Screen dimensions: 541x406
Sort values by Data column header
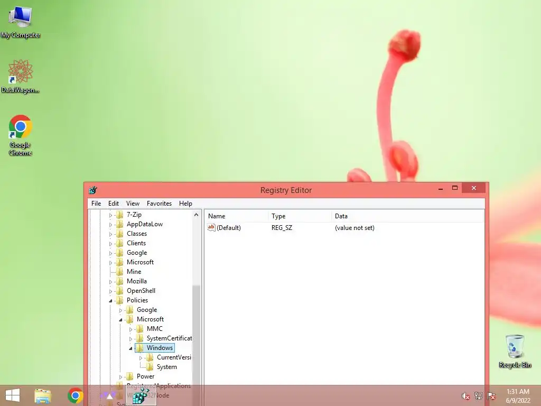407,216
